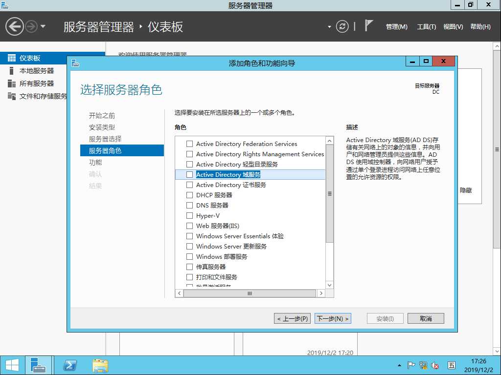Check the Windows 部署服务 role

click(189, 256)
